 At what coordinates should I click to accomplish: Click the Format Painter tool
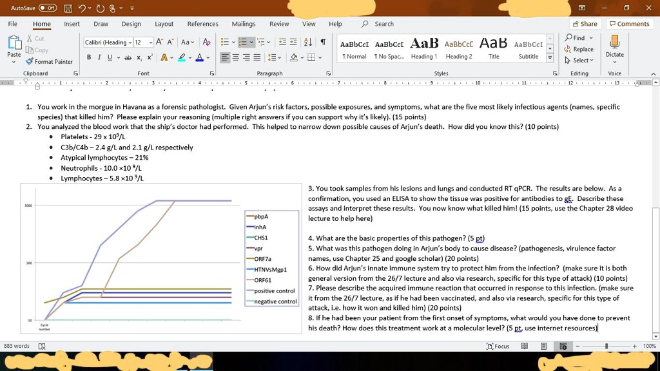pyautogui.click(x=49, y=61)
